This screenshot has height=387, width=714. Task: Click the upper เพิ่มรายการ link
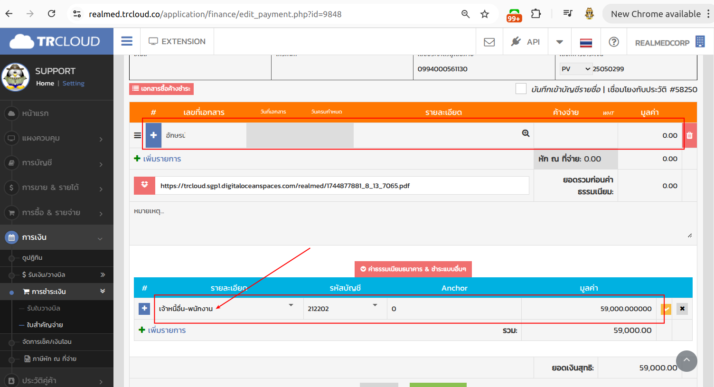tap(158, 159)
